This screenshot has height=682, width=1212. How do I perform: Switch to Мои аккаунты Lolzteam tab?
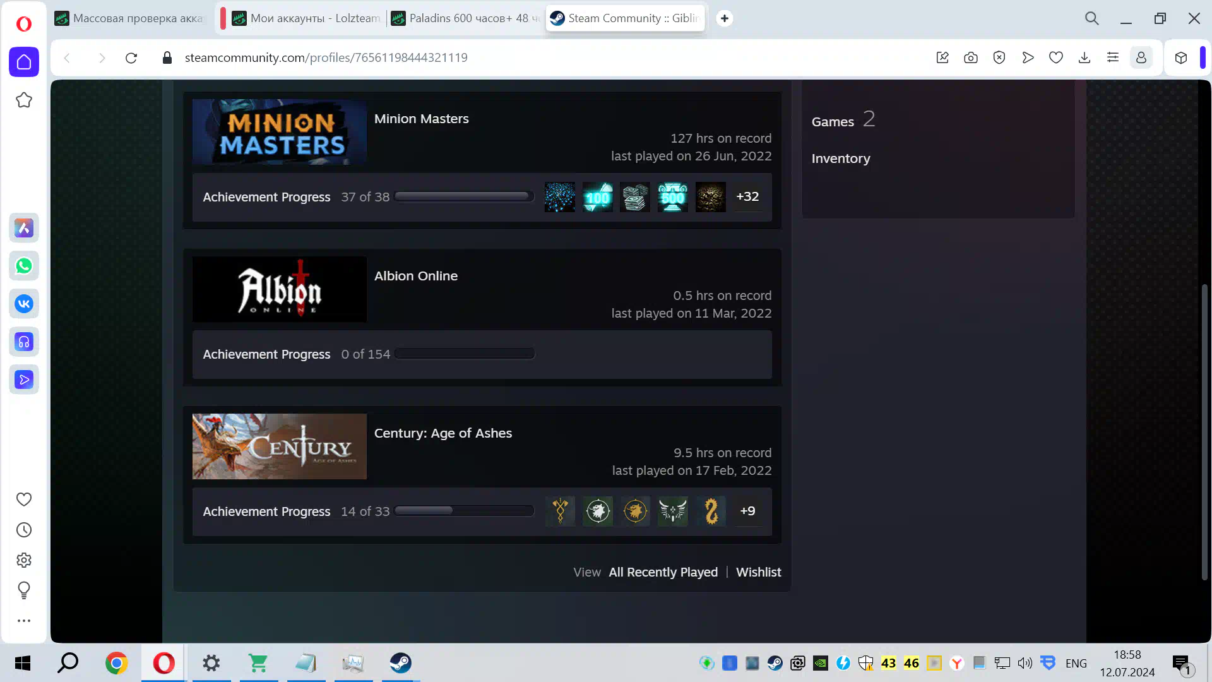(x=306, y=18)
